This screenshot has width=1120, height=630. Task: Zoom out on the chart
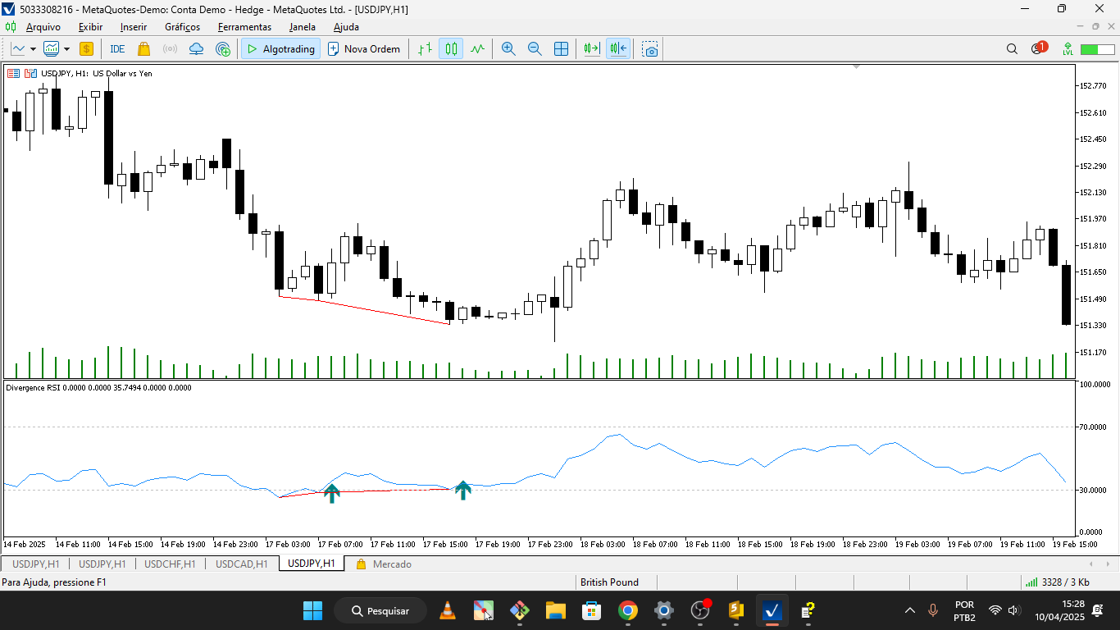click(535, 48)
